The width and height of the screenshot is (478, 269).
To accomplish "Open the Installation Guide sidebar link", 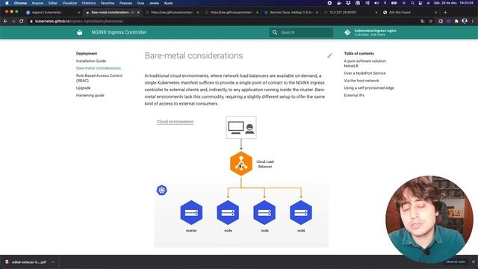I will [91, 61].
